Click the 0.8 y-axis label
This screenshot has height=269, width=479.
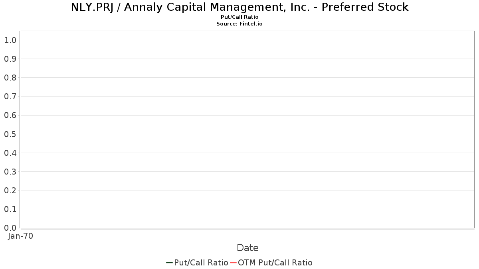point(10,77)
